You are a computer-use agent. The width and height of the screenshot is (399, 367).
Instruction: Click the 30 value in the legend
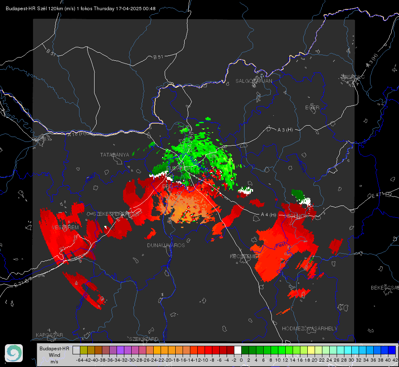[351, 360]
